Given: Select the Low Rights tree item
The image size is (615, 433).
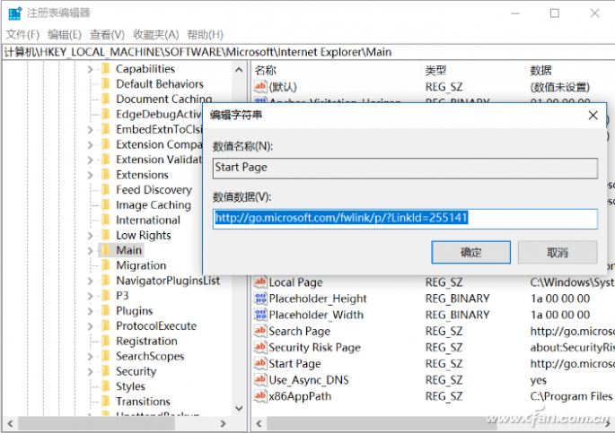Looking at the screenshot, I should click(143, 235).
